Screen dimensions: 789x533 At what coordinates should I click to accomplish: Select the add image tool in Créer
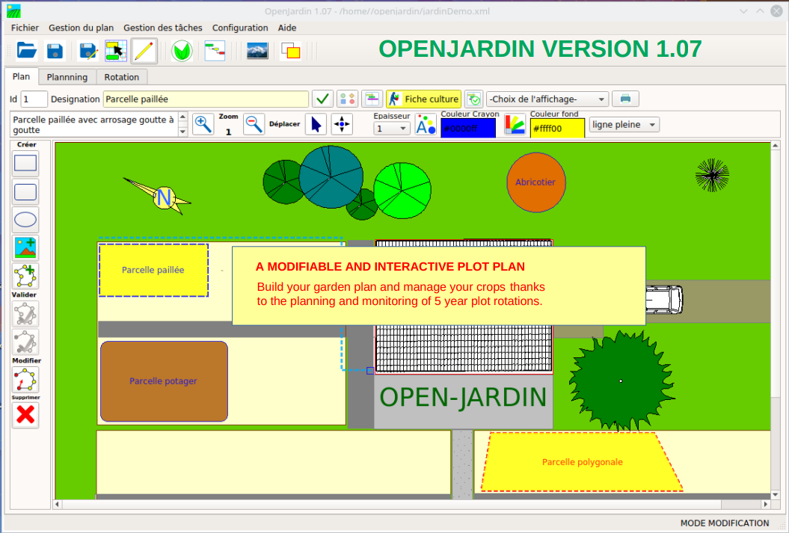coord(25,247)
